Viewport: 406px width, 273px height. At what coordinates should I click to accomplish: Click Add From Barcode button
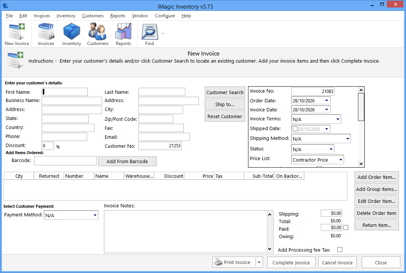tap(127, 161)
